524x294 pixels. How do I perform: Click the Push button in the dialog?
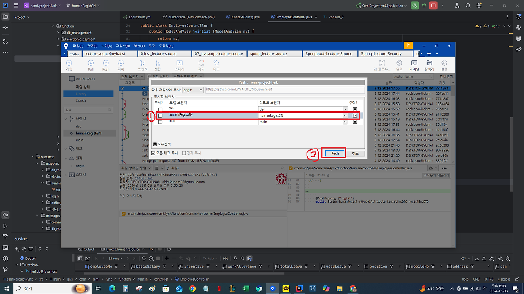(x=335, y=153)
